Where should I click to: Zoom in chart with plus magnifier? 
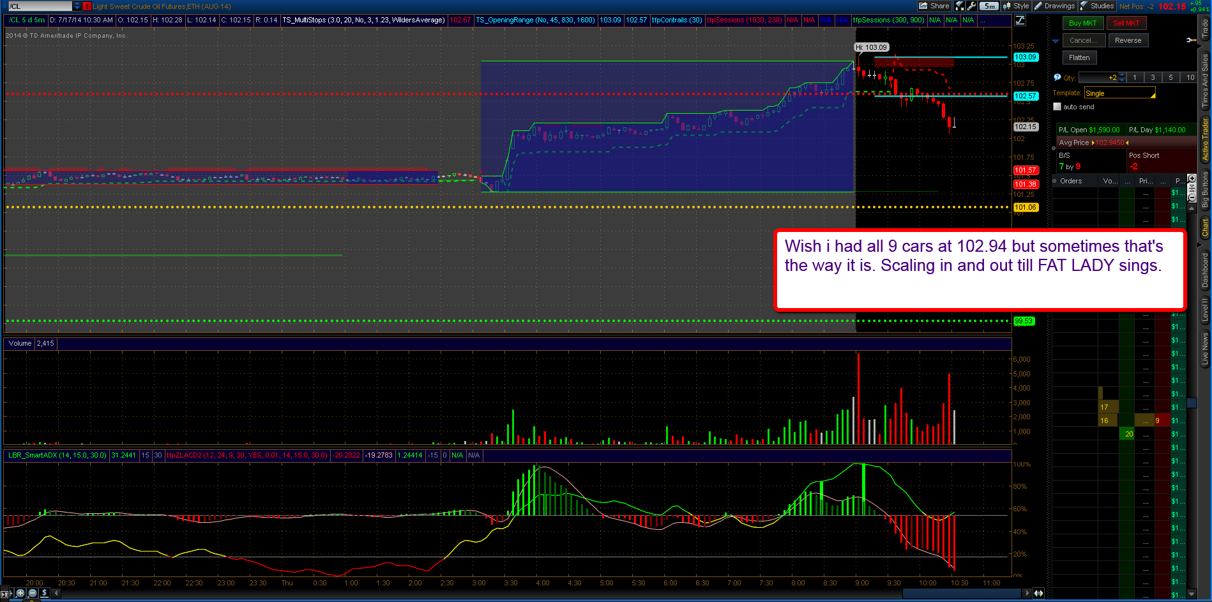(x=20, y=593)
